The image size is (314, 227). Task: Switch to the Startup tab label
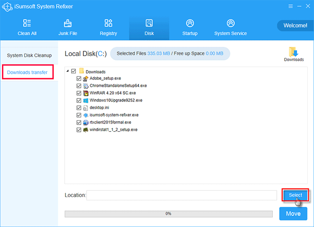(x=190, y=33)
